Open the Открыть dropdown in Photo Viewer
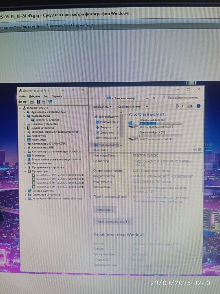This screenshot has height=294, width=220. point(82,25)
